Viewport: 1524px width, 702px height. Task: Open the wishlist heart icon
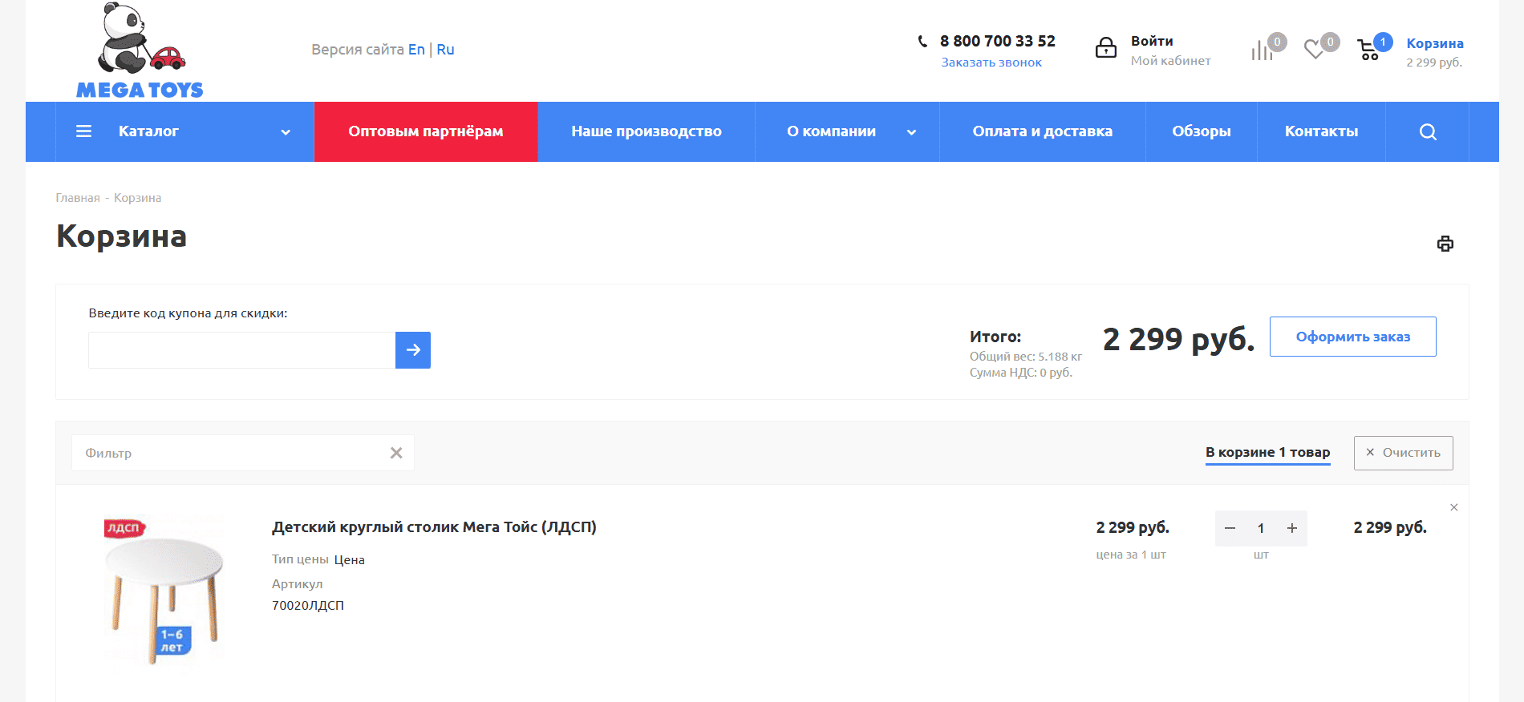coord(1314,50)
